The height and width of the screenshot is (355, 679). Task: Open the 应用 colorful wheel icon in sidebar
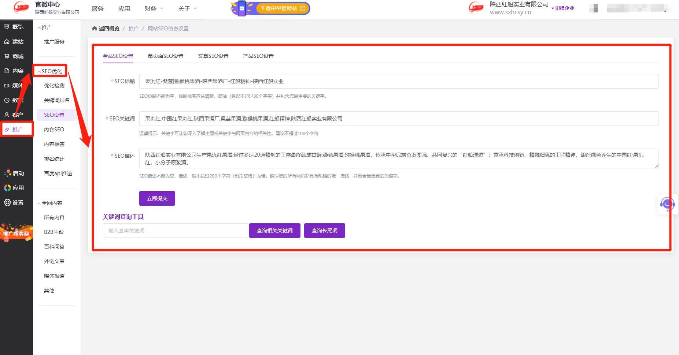point(7,187)
